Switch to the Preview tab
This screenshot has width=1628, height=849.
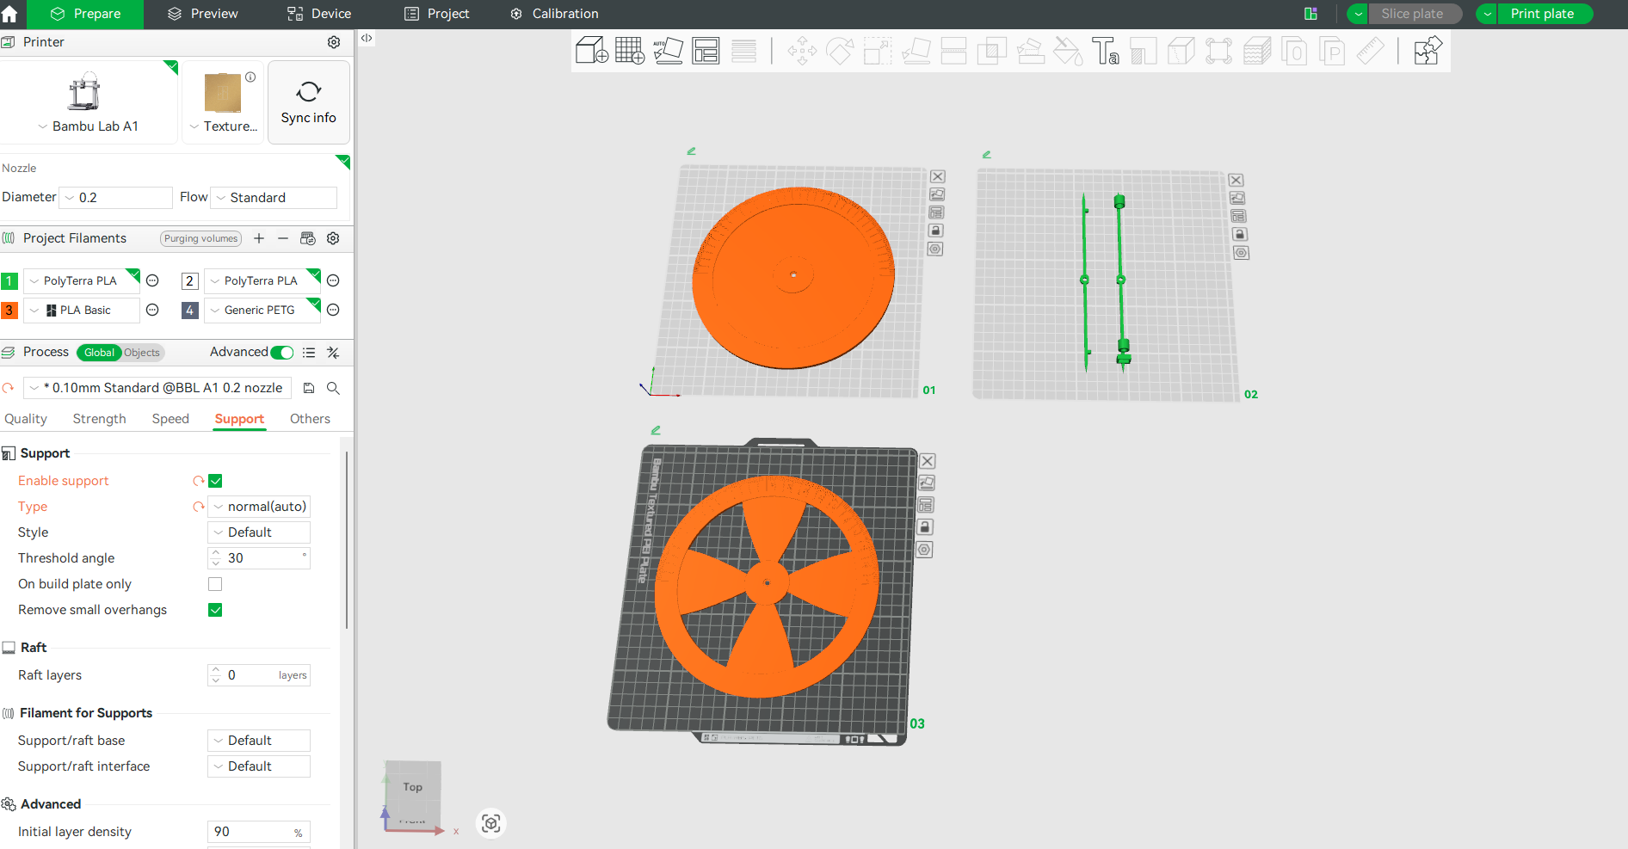(203, 14)
